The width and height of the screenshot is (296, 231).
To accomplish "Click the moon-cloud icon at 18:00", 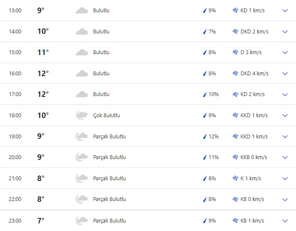I will (x=81, y=115).
